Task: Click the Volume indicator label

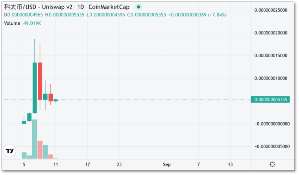Action: pos(12,23)
